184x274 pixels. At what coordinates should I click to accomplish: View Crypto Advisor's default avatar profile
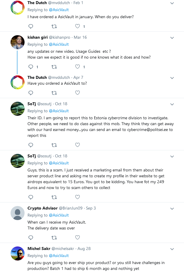[18, 213]
